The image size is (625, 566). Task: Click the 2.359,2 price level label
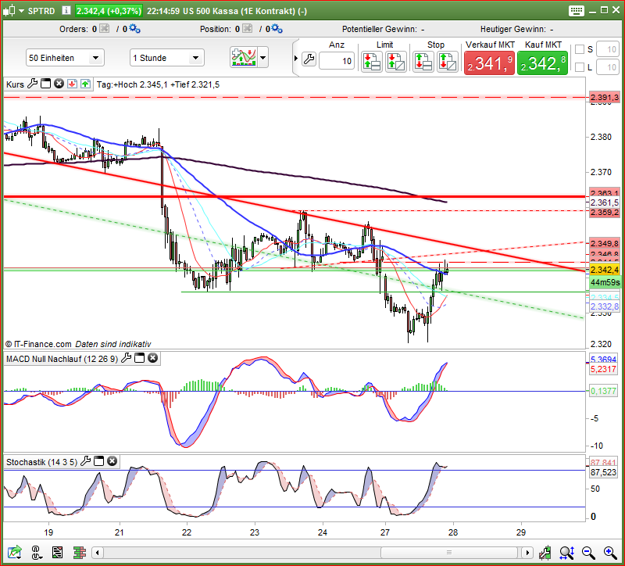[x=604, y=212]
